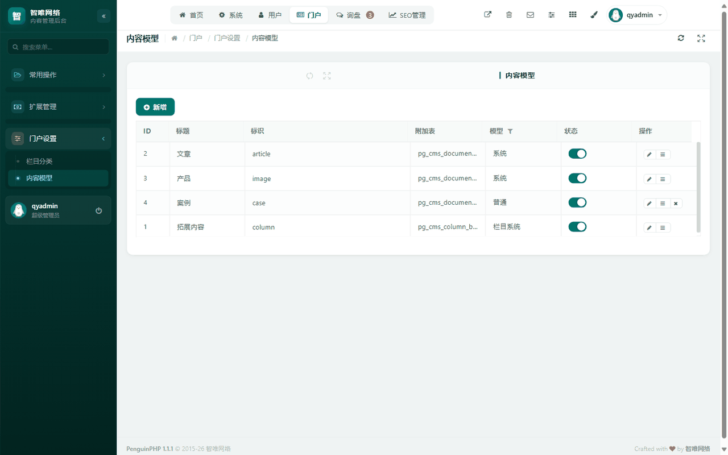Viewport: 728px width, 455px height.
Task: Click the trash clear-cache icon in header
Action: click(509, 15)
